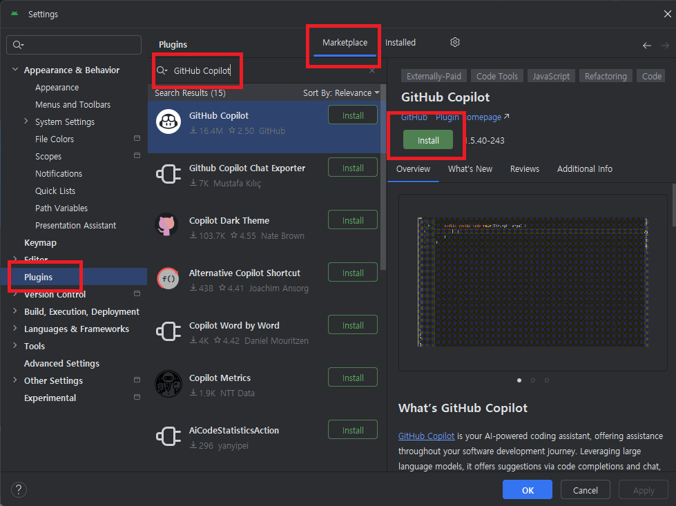
Task: Open the What's New tab
Action: (x=470, y=169)
